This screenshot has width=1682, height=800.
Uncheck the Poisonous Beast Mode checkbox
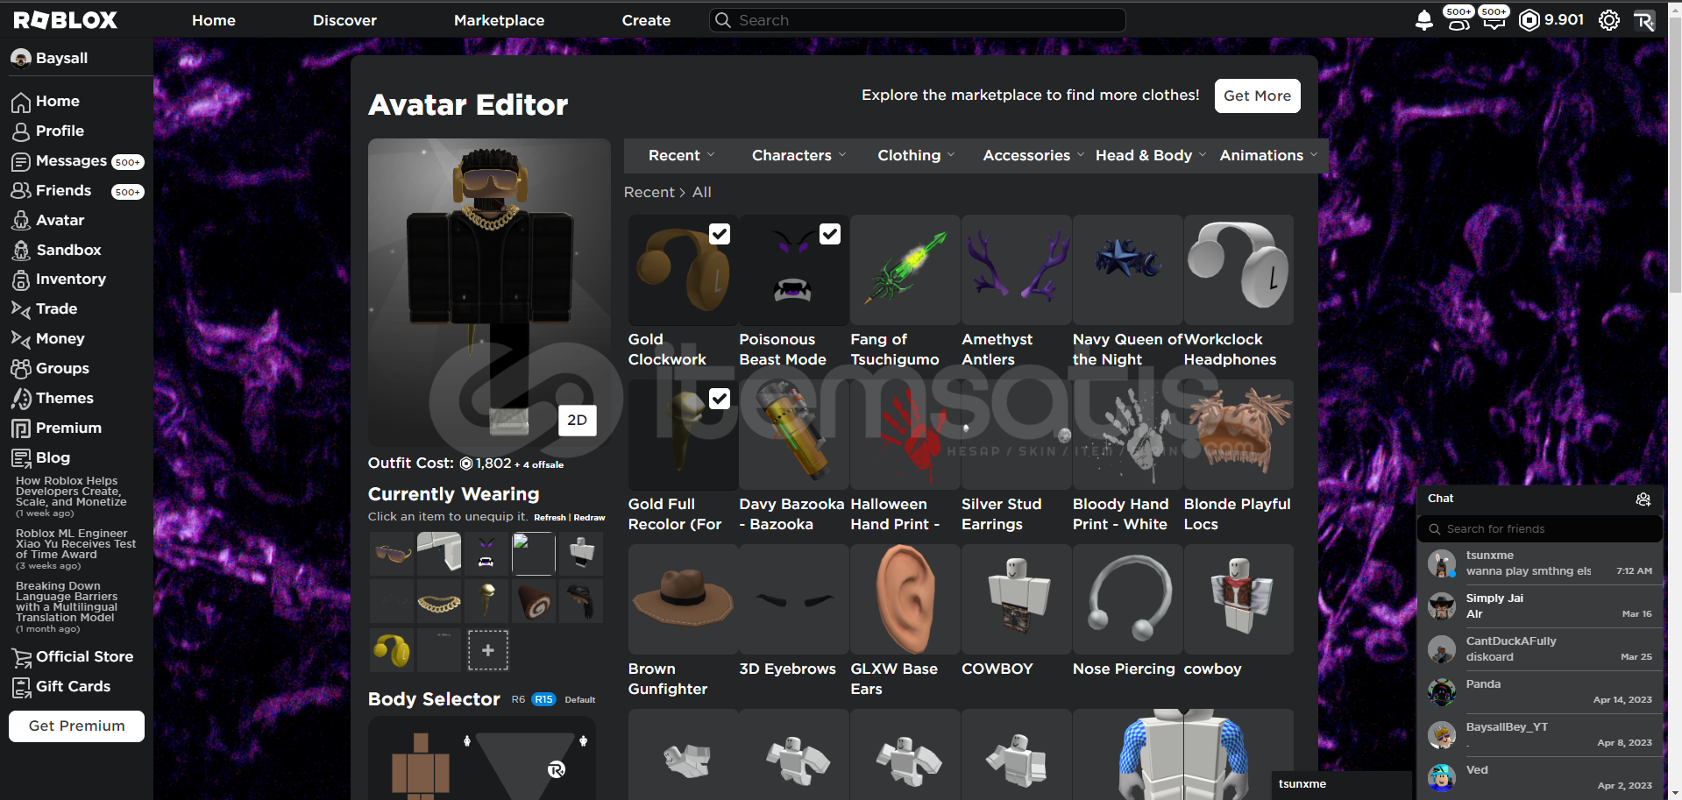830,234
